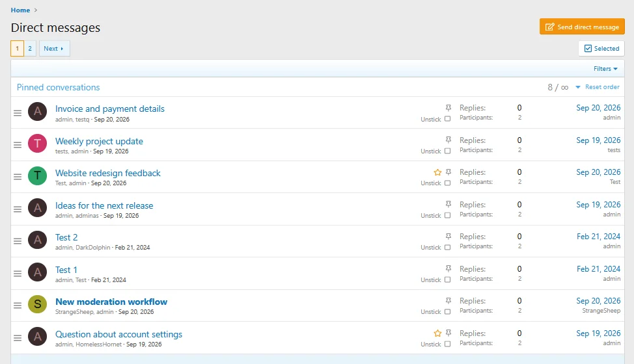Viewport: 634px width, 364px height.
Task: Toggle the Selected checkbox button
Action: [601, 49]
